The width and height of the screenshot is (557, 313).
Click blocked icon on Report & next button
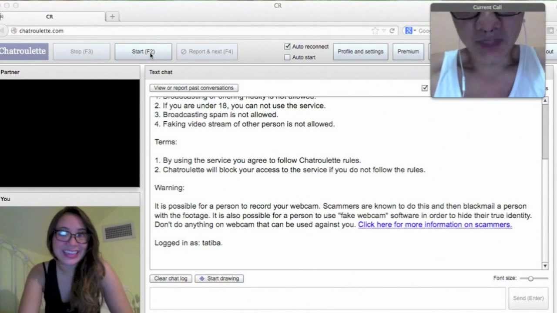pyautogui.click(x=184, y=51)
